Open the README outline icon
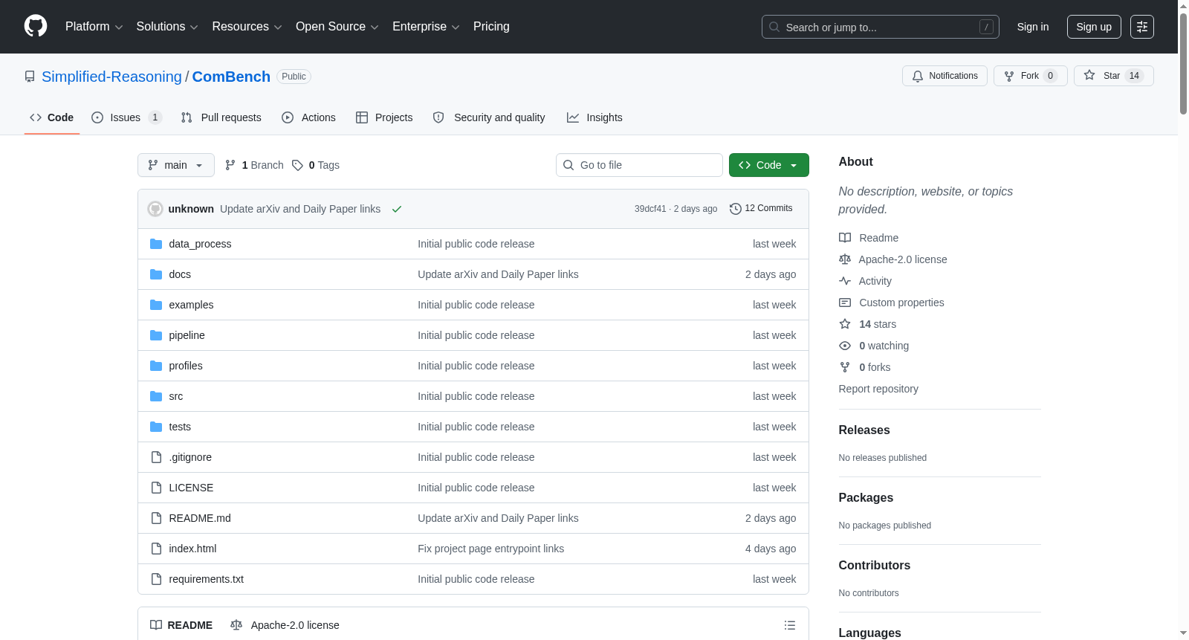Viewport: 1189px width, 640px height. click(790, 625)
